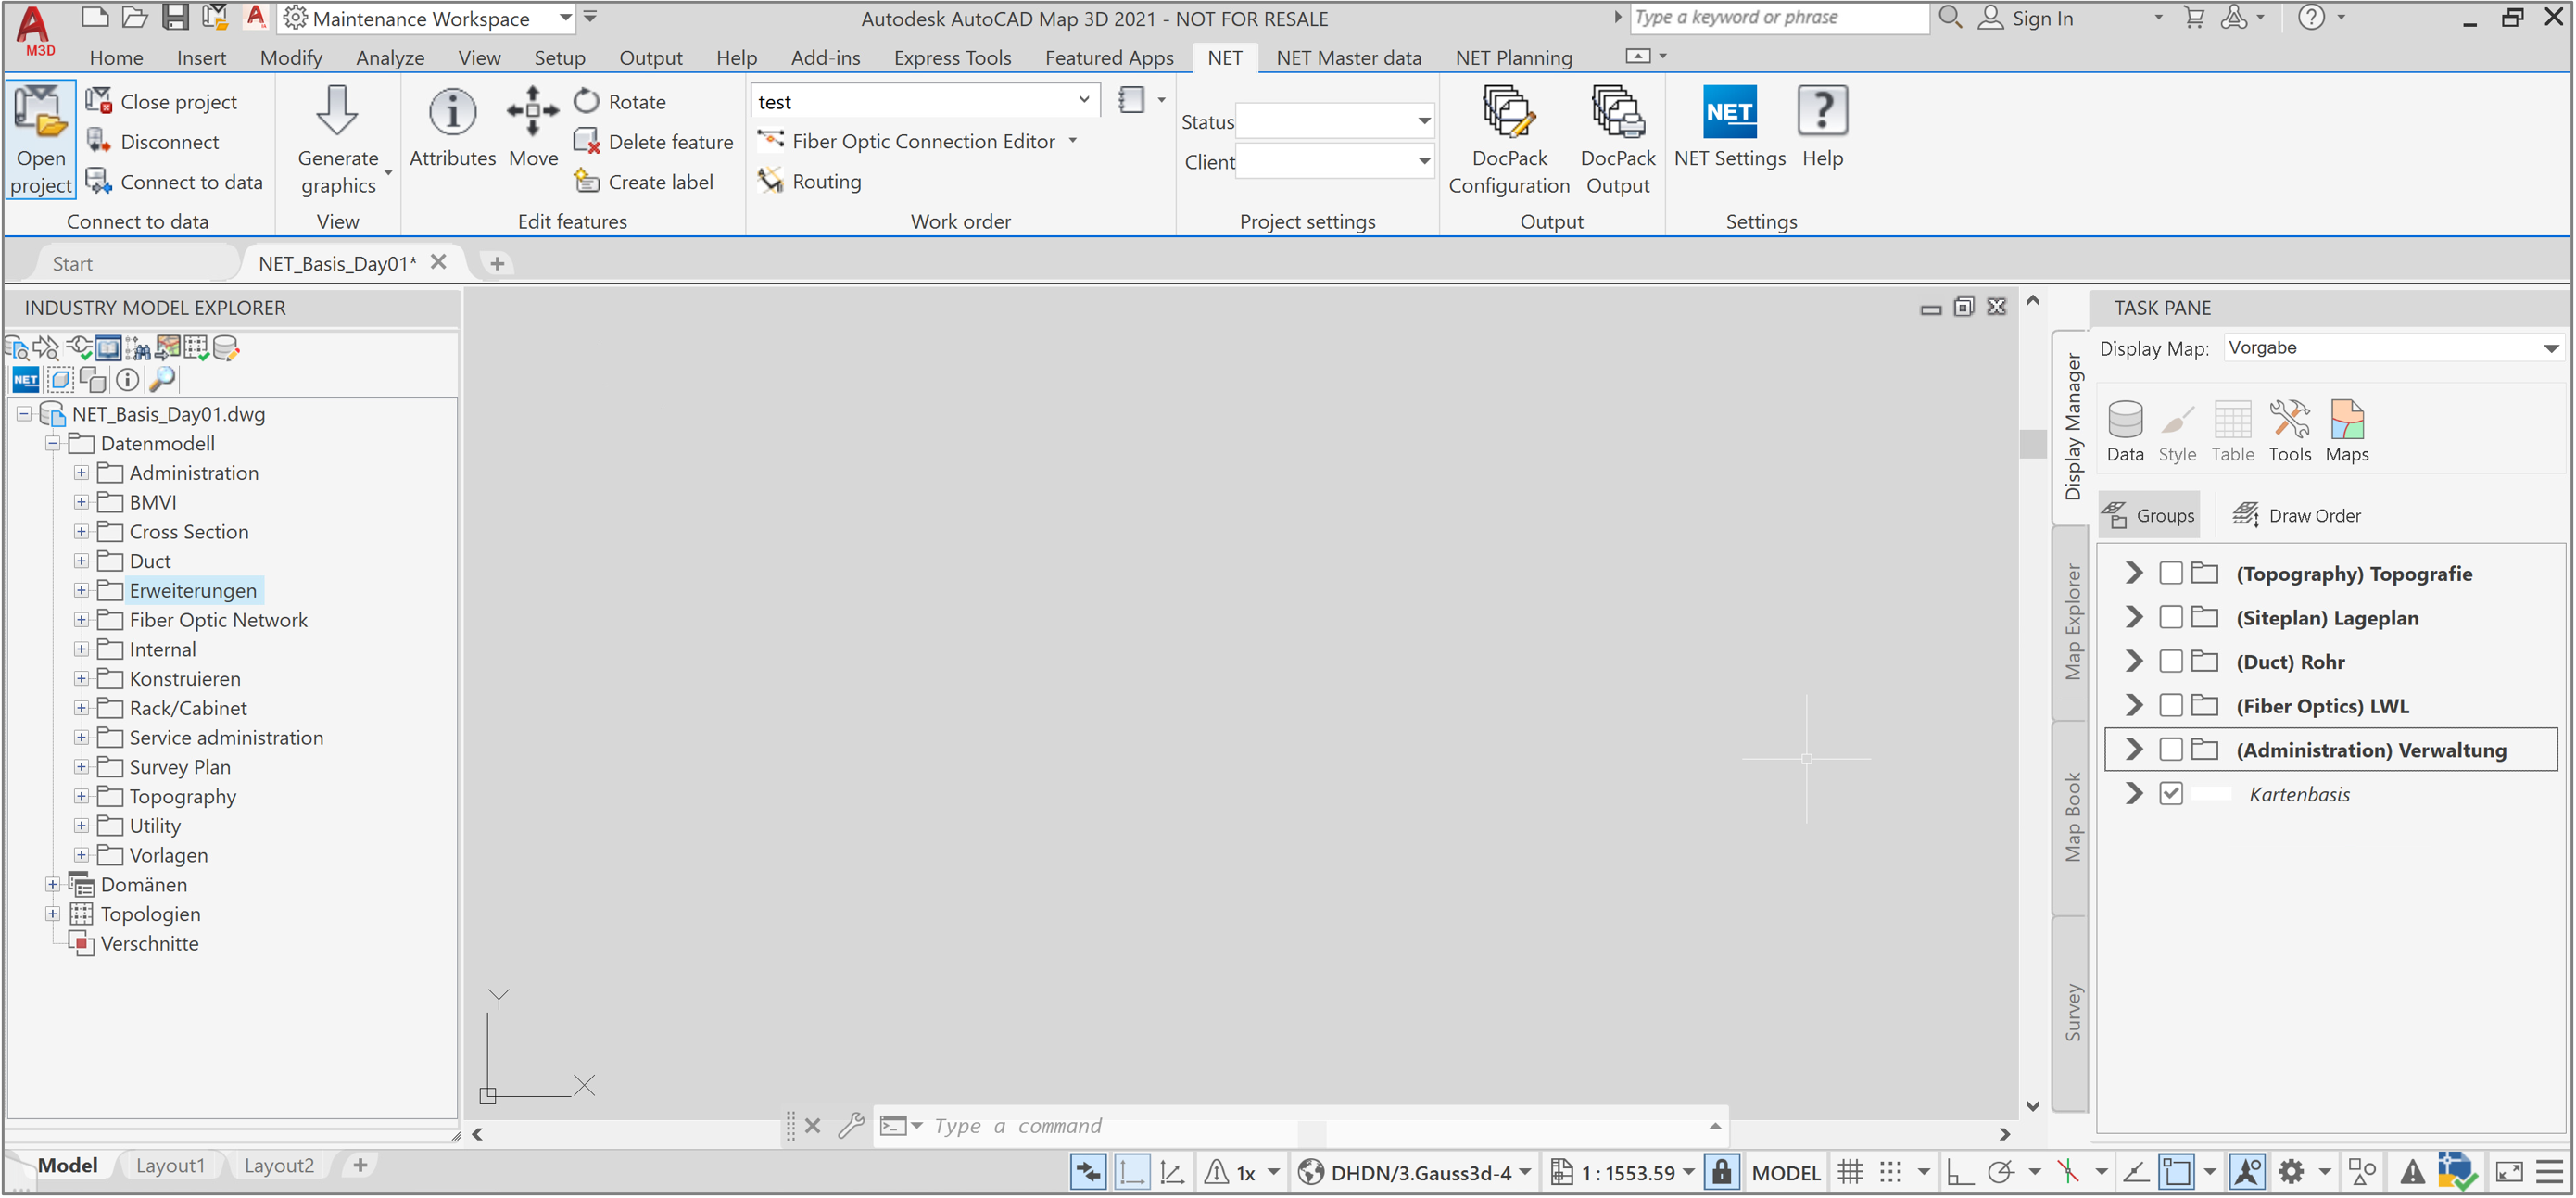Click Create label tool
This screenshot has height=1198, width=2576.
coord(644,182)
